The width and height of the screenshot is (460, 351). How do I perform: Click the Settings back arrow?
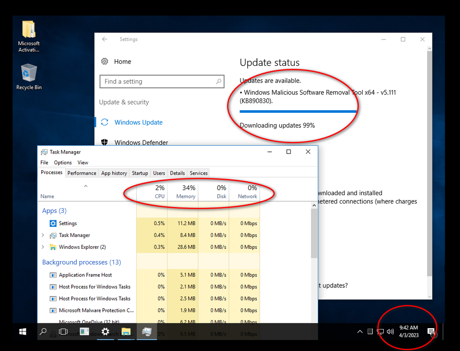[105, 39]
